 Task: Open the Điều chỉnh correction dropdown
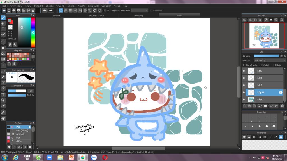pyautogui.click(x=139, y=11)
